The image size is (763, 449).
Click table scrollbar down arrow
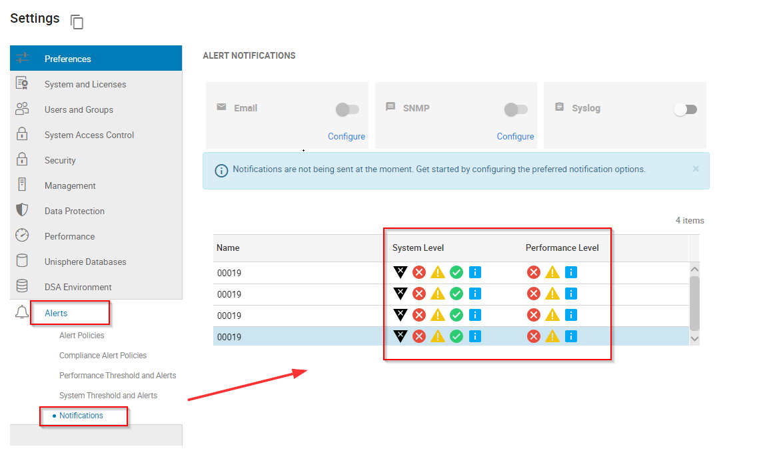click(694, 339)
